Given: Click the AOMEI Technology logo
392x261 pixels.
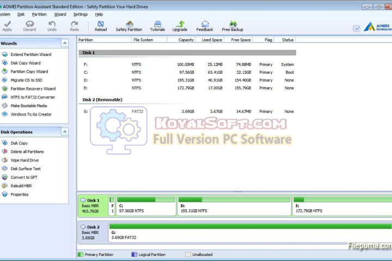Looking at the screenshot, I should [377, 27].
